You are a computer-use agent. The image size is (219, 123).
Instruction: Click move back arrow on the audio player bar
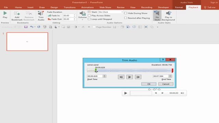click(156, 93)
